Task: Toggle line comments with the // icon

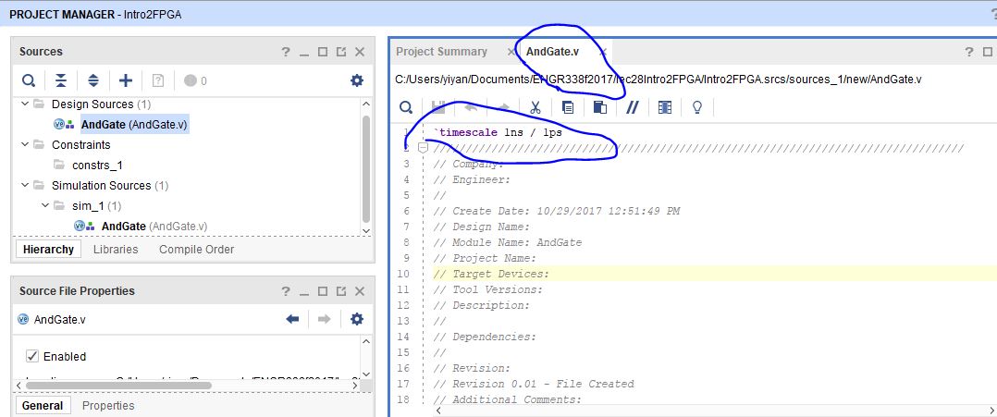Action: [633, 107]
